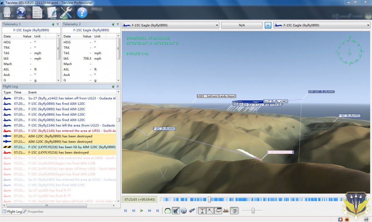
Task: Select F-15C (LKYFLY0216) has been hit row
Action: 59,147
